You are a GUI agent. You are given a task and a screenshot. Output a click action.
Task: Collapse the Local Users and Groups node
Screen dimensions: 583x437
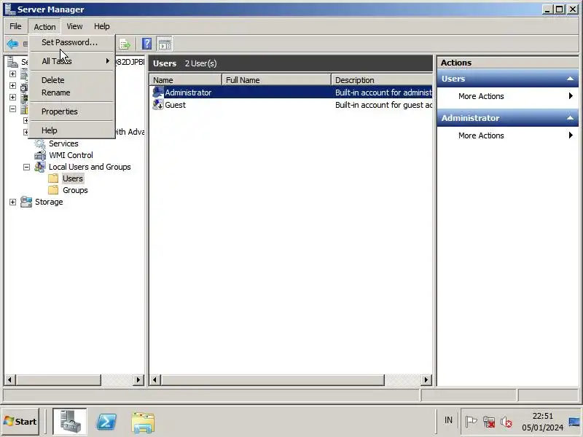[x=26, y=168]
